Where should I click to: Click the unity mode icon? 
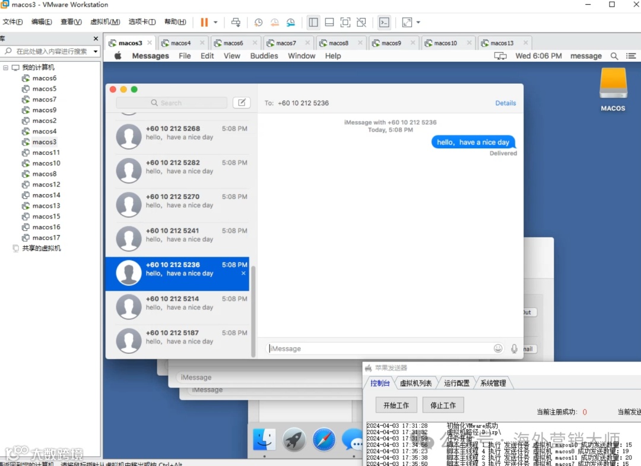click(361, 23)
